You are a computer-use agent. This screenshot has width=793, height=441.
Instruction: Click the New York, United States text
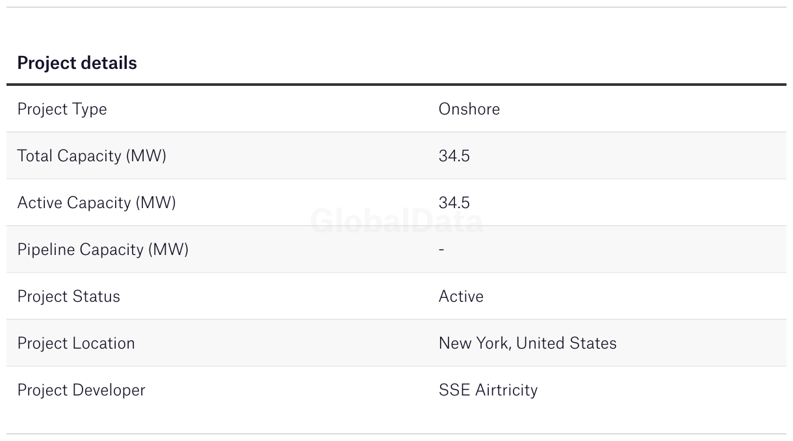[x=527, y=343]
